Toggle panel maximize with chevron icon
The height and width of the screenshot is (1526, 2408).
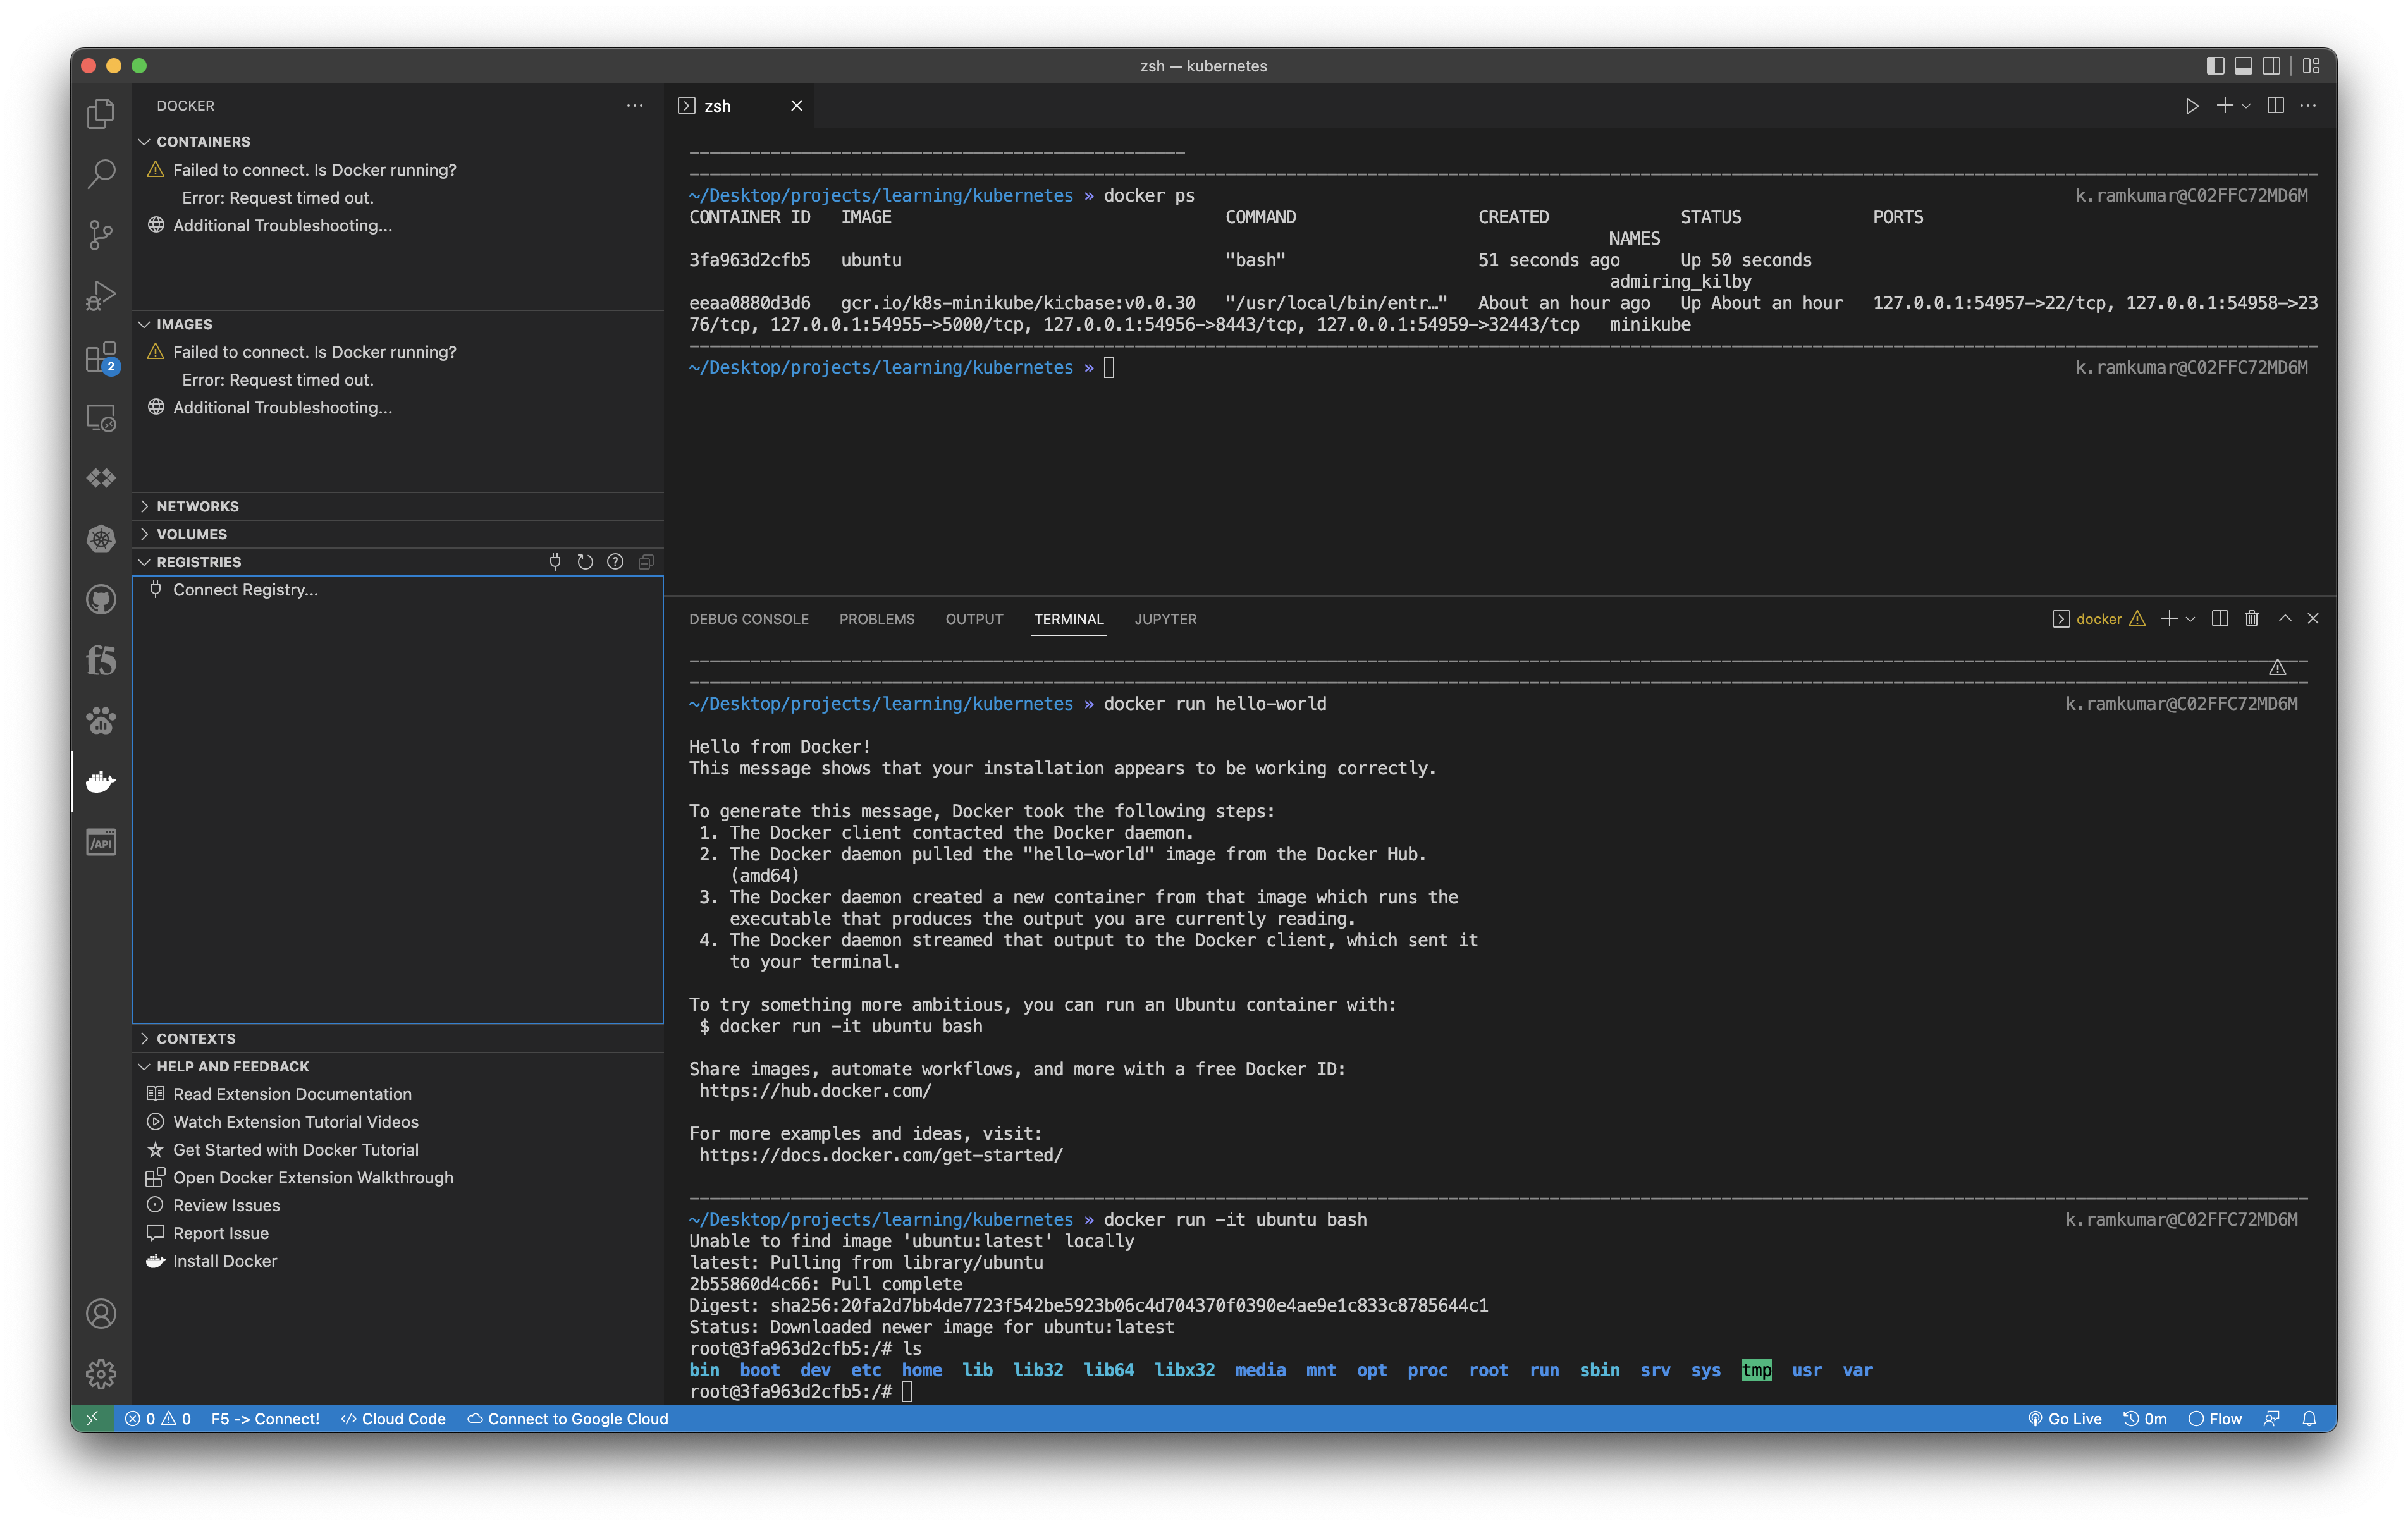coord(2285,618)
